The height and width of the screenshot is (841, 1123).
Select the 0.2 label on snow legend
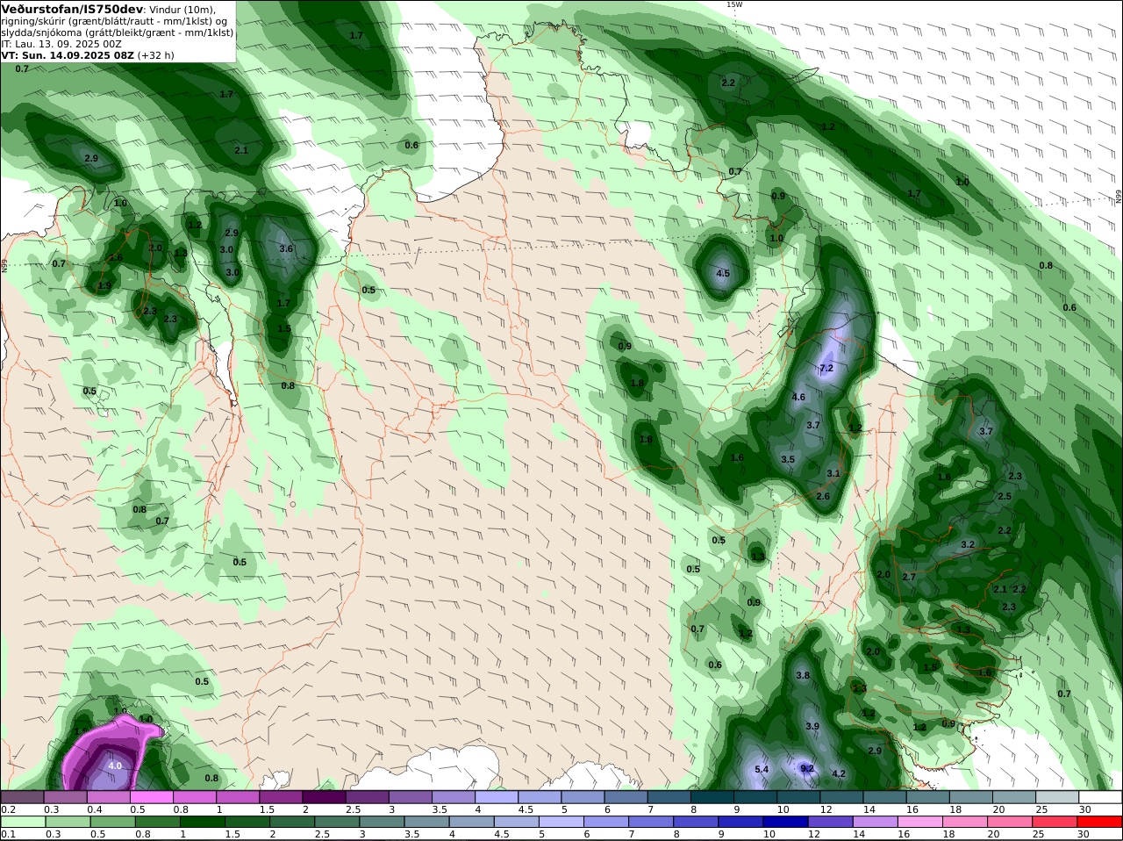click(8, 809)
